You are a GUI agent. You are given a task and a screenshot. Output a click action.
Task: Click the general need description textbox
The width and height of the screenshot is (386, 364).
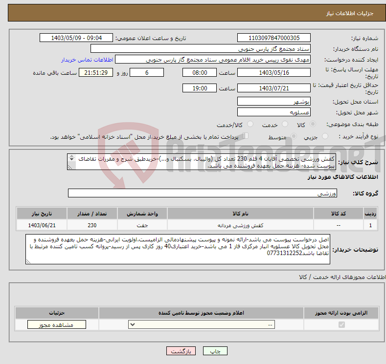point(202,162)
